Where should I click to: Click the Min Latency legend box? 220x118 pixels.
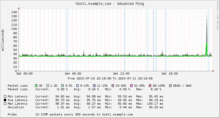tap(5, 96)
